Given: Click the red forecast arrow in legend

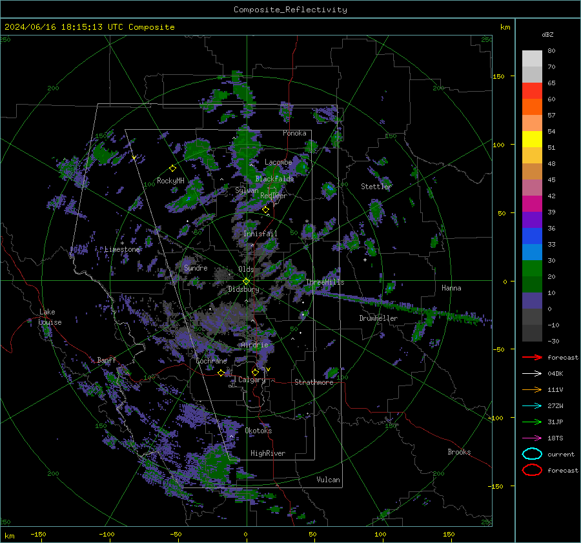Looking at the screenshot, I should 532,357.
